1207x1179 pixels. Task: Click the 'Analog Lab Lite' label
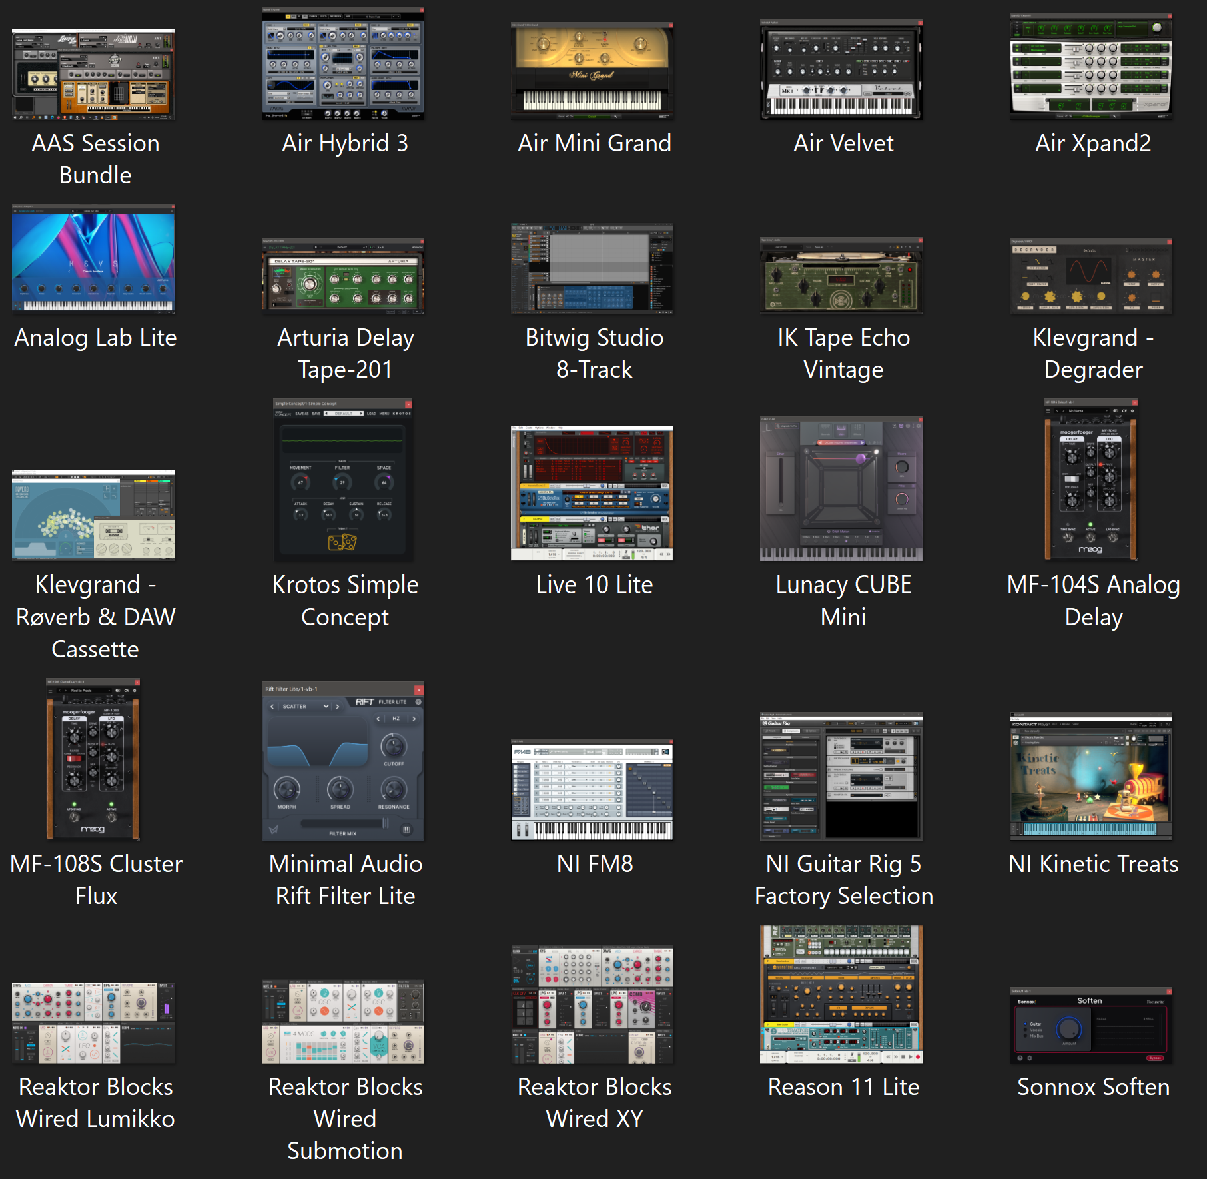coord(95,338)
